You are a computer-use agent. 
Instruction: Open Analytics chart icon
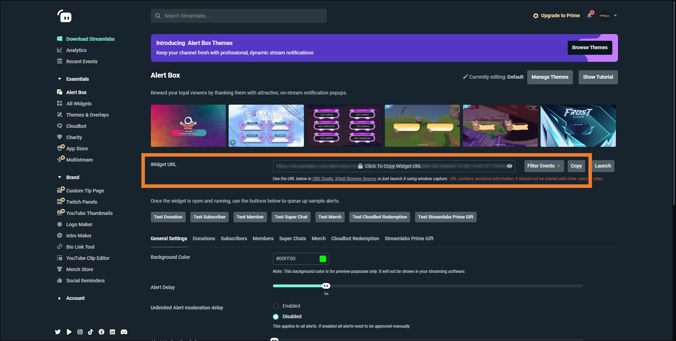60,50
